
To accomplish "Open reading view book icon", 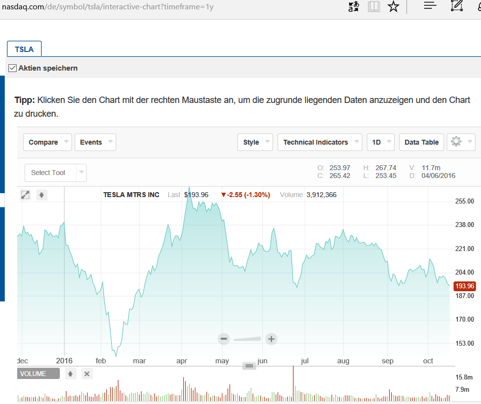I will coord(374,6).
